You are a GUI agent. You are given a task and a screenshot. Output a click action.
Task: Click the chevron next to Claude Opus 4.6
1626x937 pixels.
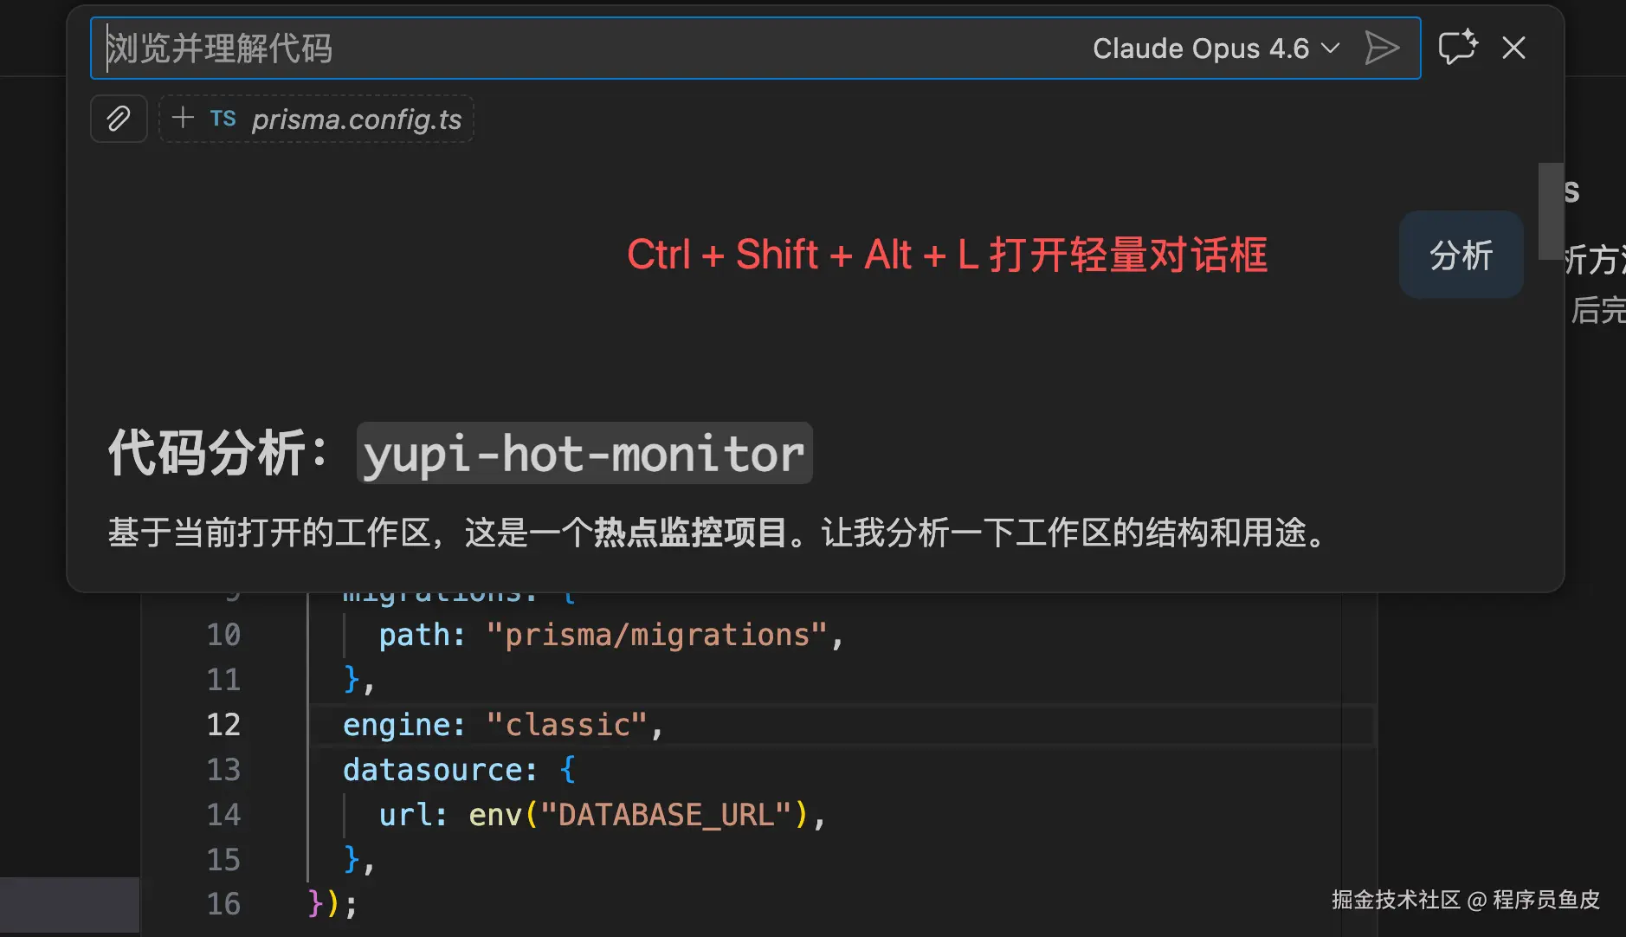pyautogui.click(x=1331, y=48)
